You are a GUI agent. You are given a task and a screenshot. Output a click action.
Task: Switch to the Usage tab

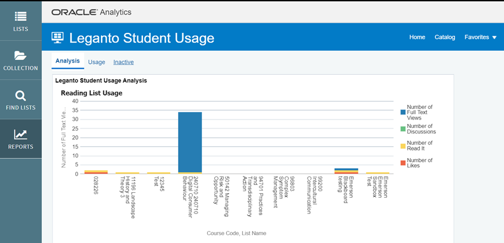97,62
